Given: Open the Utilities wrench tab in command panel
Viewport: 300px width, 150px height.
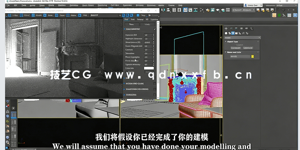Looking at the screenshot, I should [x=251, y=28].
